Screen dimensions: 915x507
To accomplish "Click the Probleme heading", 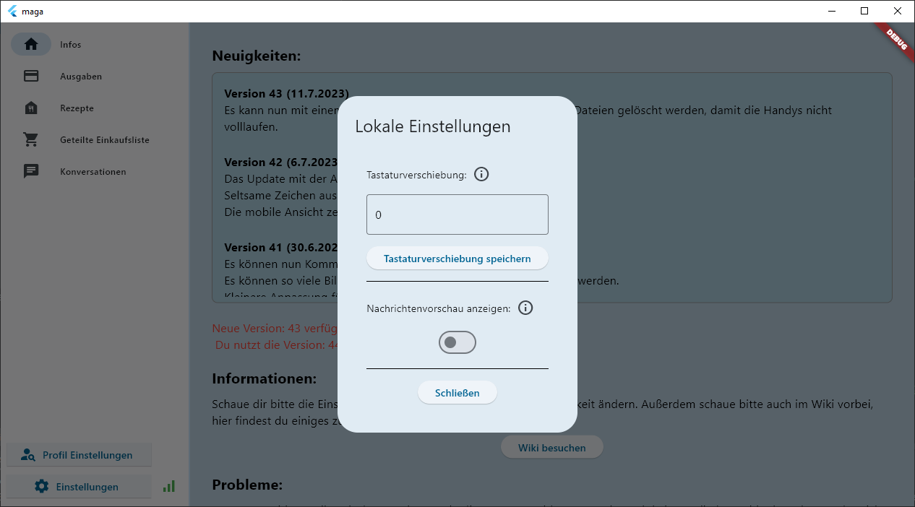I will (247, 484).
